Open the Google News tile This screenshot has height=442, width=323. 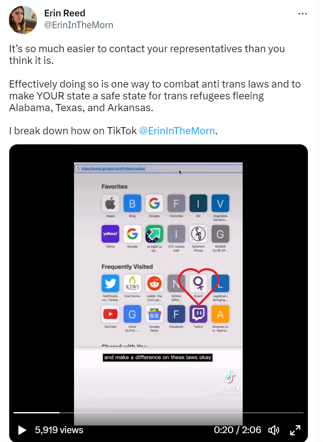click(x=154, y=314)
